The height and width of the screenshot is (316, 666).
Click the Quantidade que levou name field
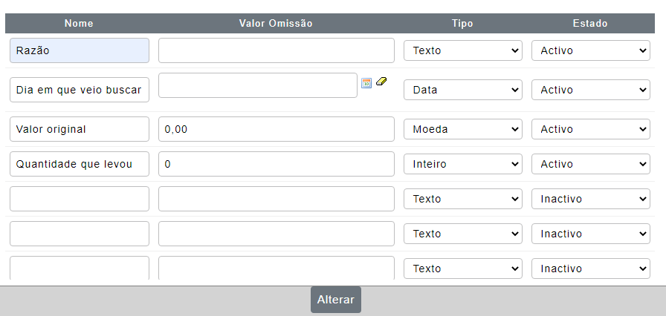pos(80,164)
